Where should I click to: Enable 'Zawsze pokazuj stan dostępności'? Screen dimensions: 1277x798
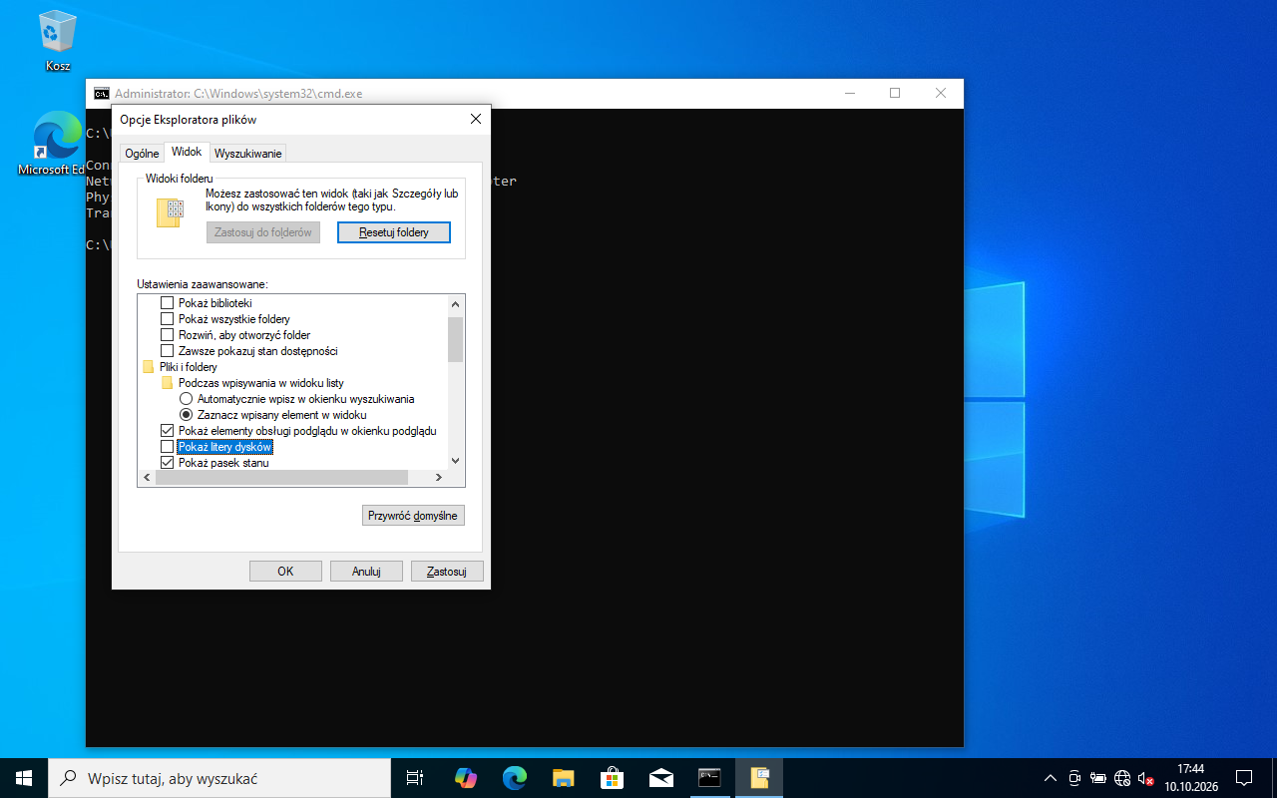coord(168,351)
